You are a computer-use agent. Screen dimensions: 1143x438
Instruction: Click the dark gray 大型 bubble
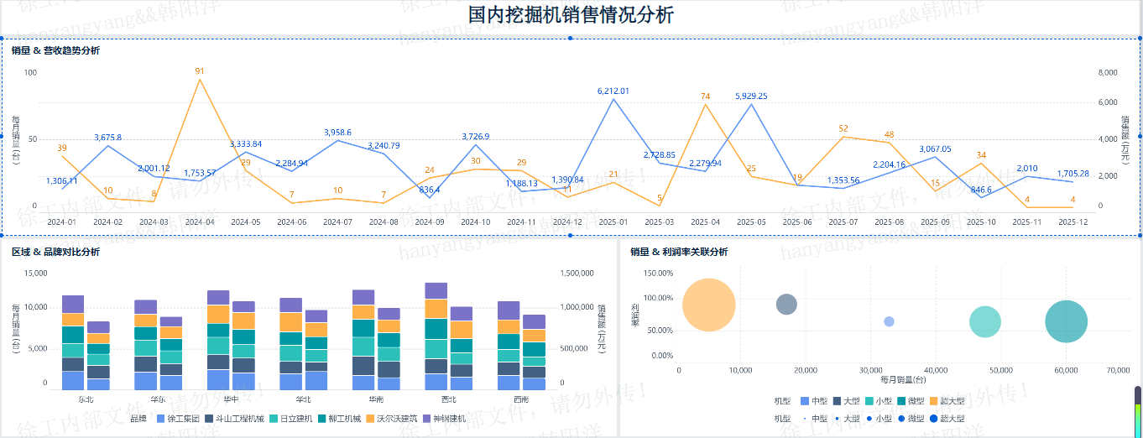(786, 304)
